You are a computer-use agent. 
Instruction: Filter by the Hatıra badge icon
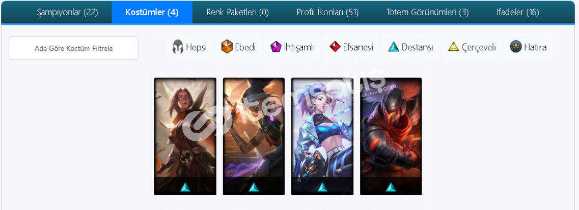(x=516, y=47)
